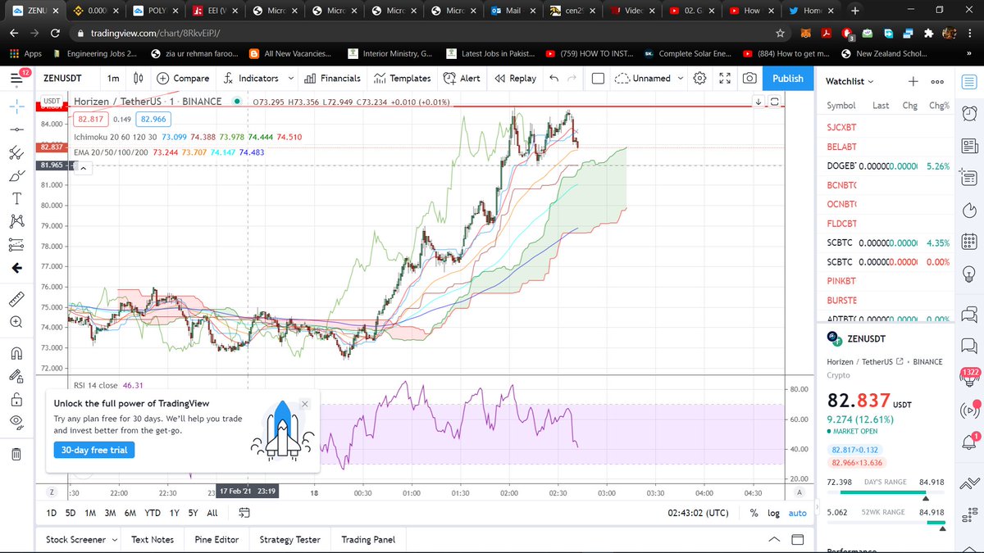Open chart settings gear

[x=700, y=78]
